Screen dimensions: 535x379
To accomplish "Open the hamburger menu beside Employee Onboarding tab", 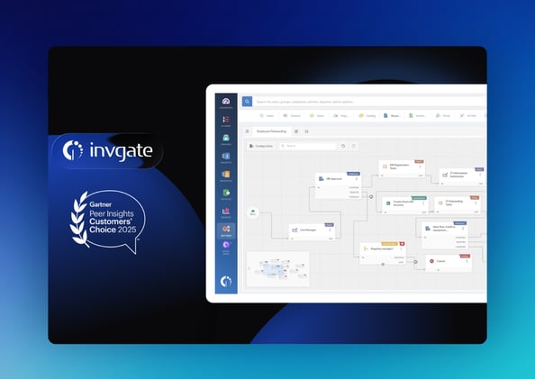I will [248, 131].
